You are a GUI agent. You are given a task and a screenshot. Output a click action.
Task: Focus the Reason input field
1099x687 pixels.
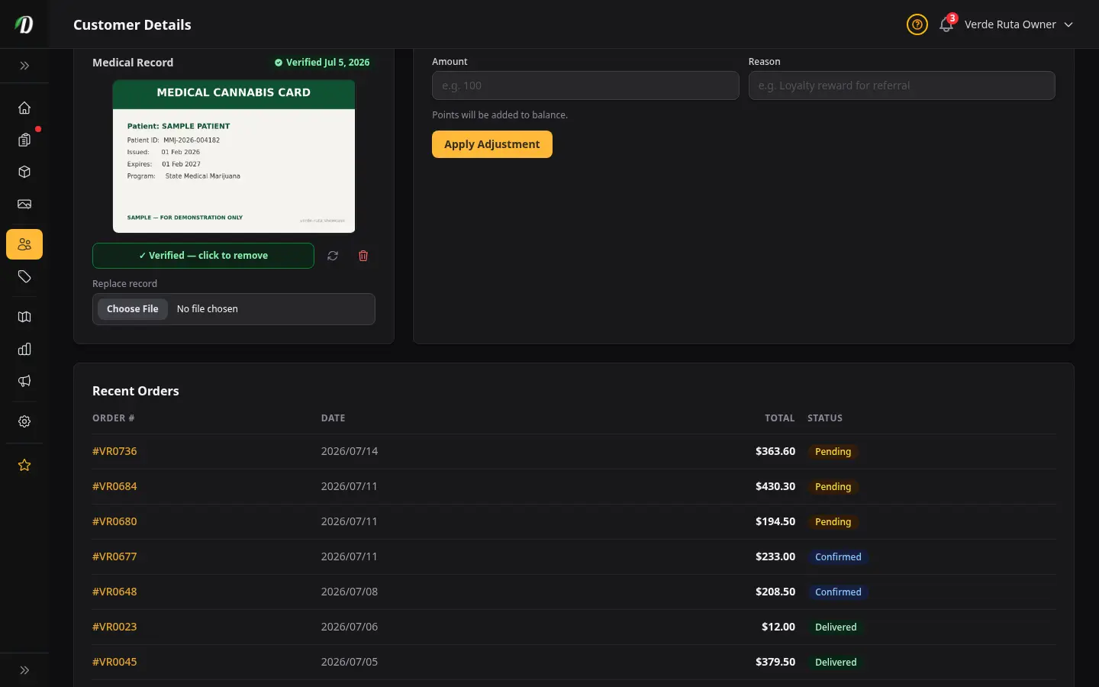tap(902, 85)
